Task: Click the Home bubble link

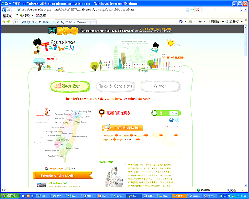Action: pos(50,59)
